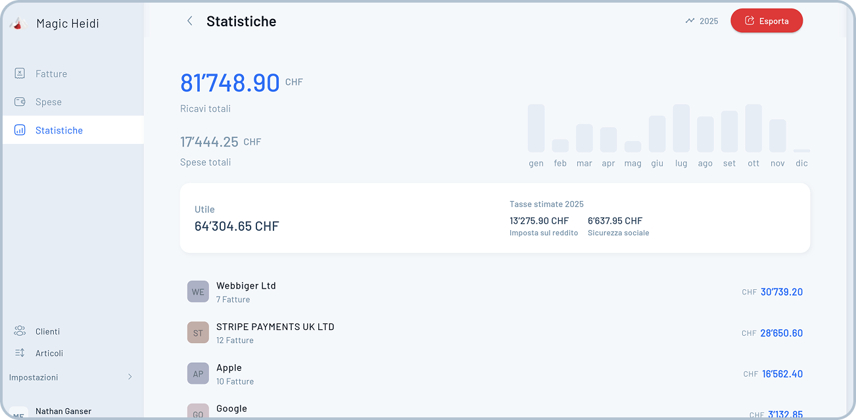
Task: Click the Statistiche bar-chart icon
Action: tap(20, 129)
